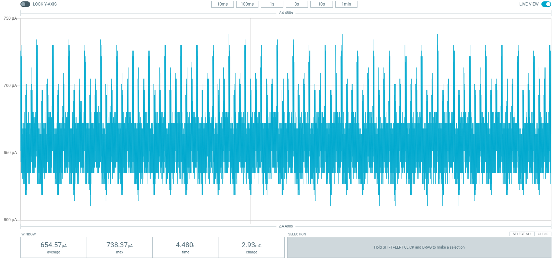This screenshot has width=557, height=260.
Task: Click the 650 µA y-axis label
Action: (x=10, y=153)
